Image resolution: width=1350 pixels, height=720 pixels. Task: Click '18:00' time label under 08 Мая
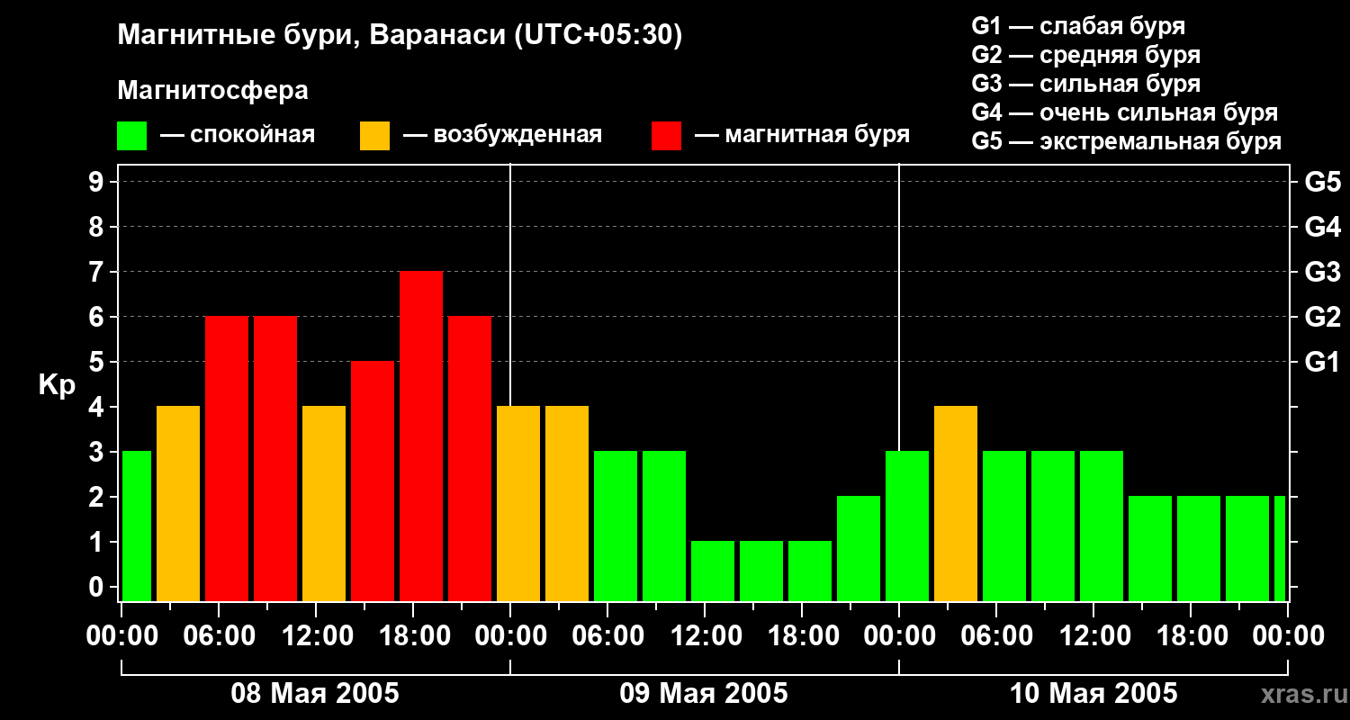click(x=413, y=636)
